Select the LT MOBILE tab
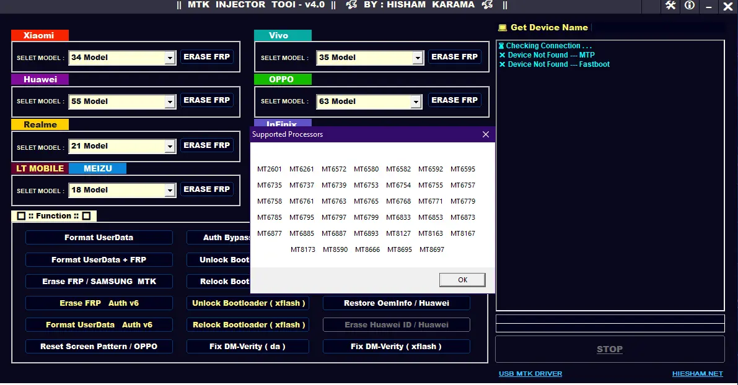 40,168
